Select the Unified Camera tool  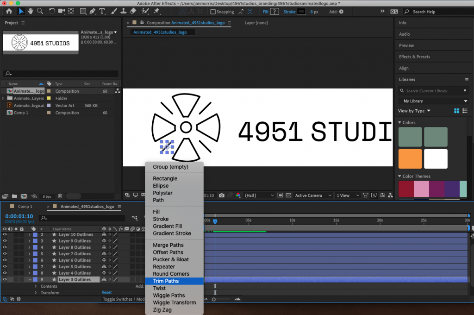point(62,11)
